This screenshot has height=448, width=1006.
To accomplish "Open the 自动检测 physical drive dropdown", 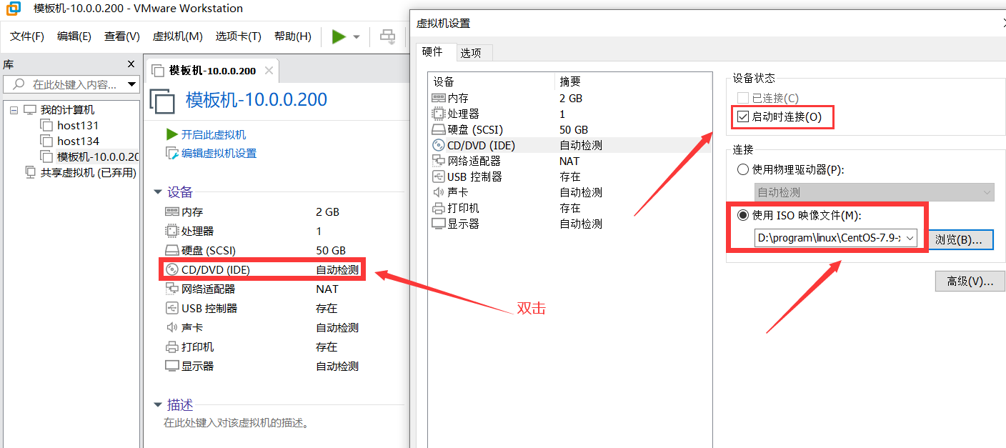I will coord(875,192).
